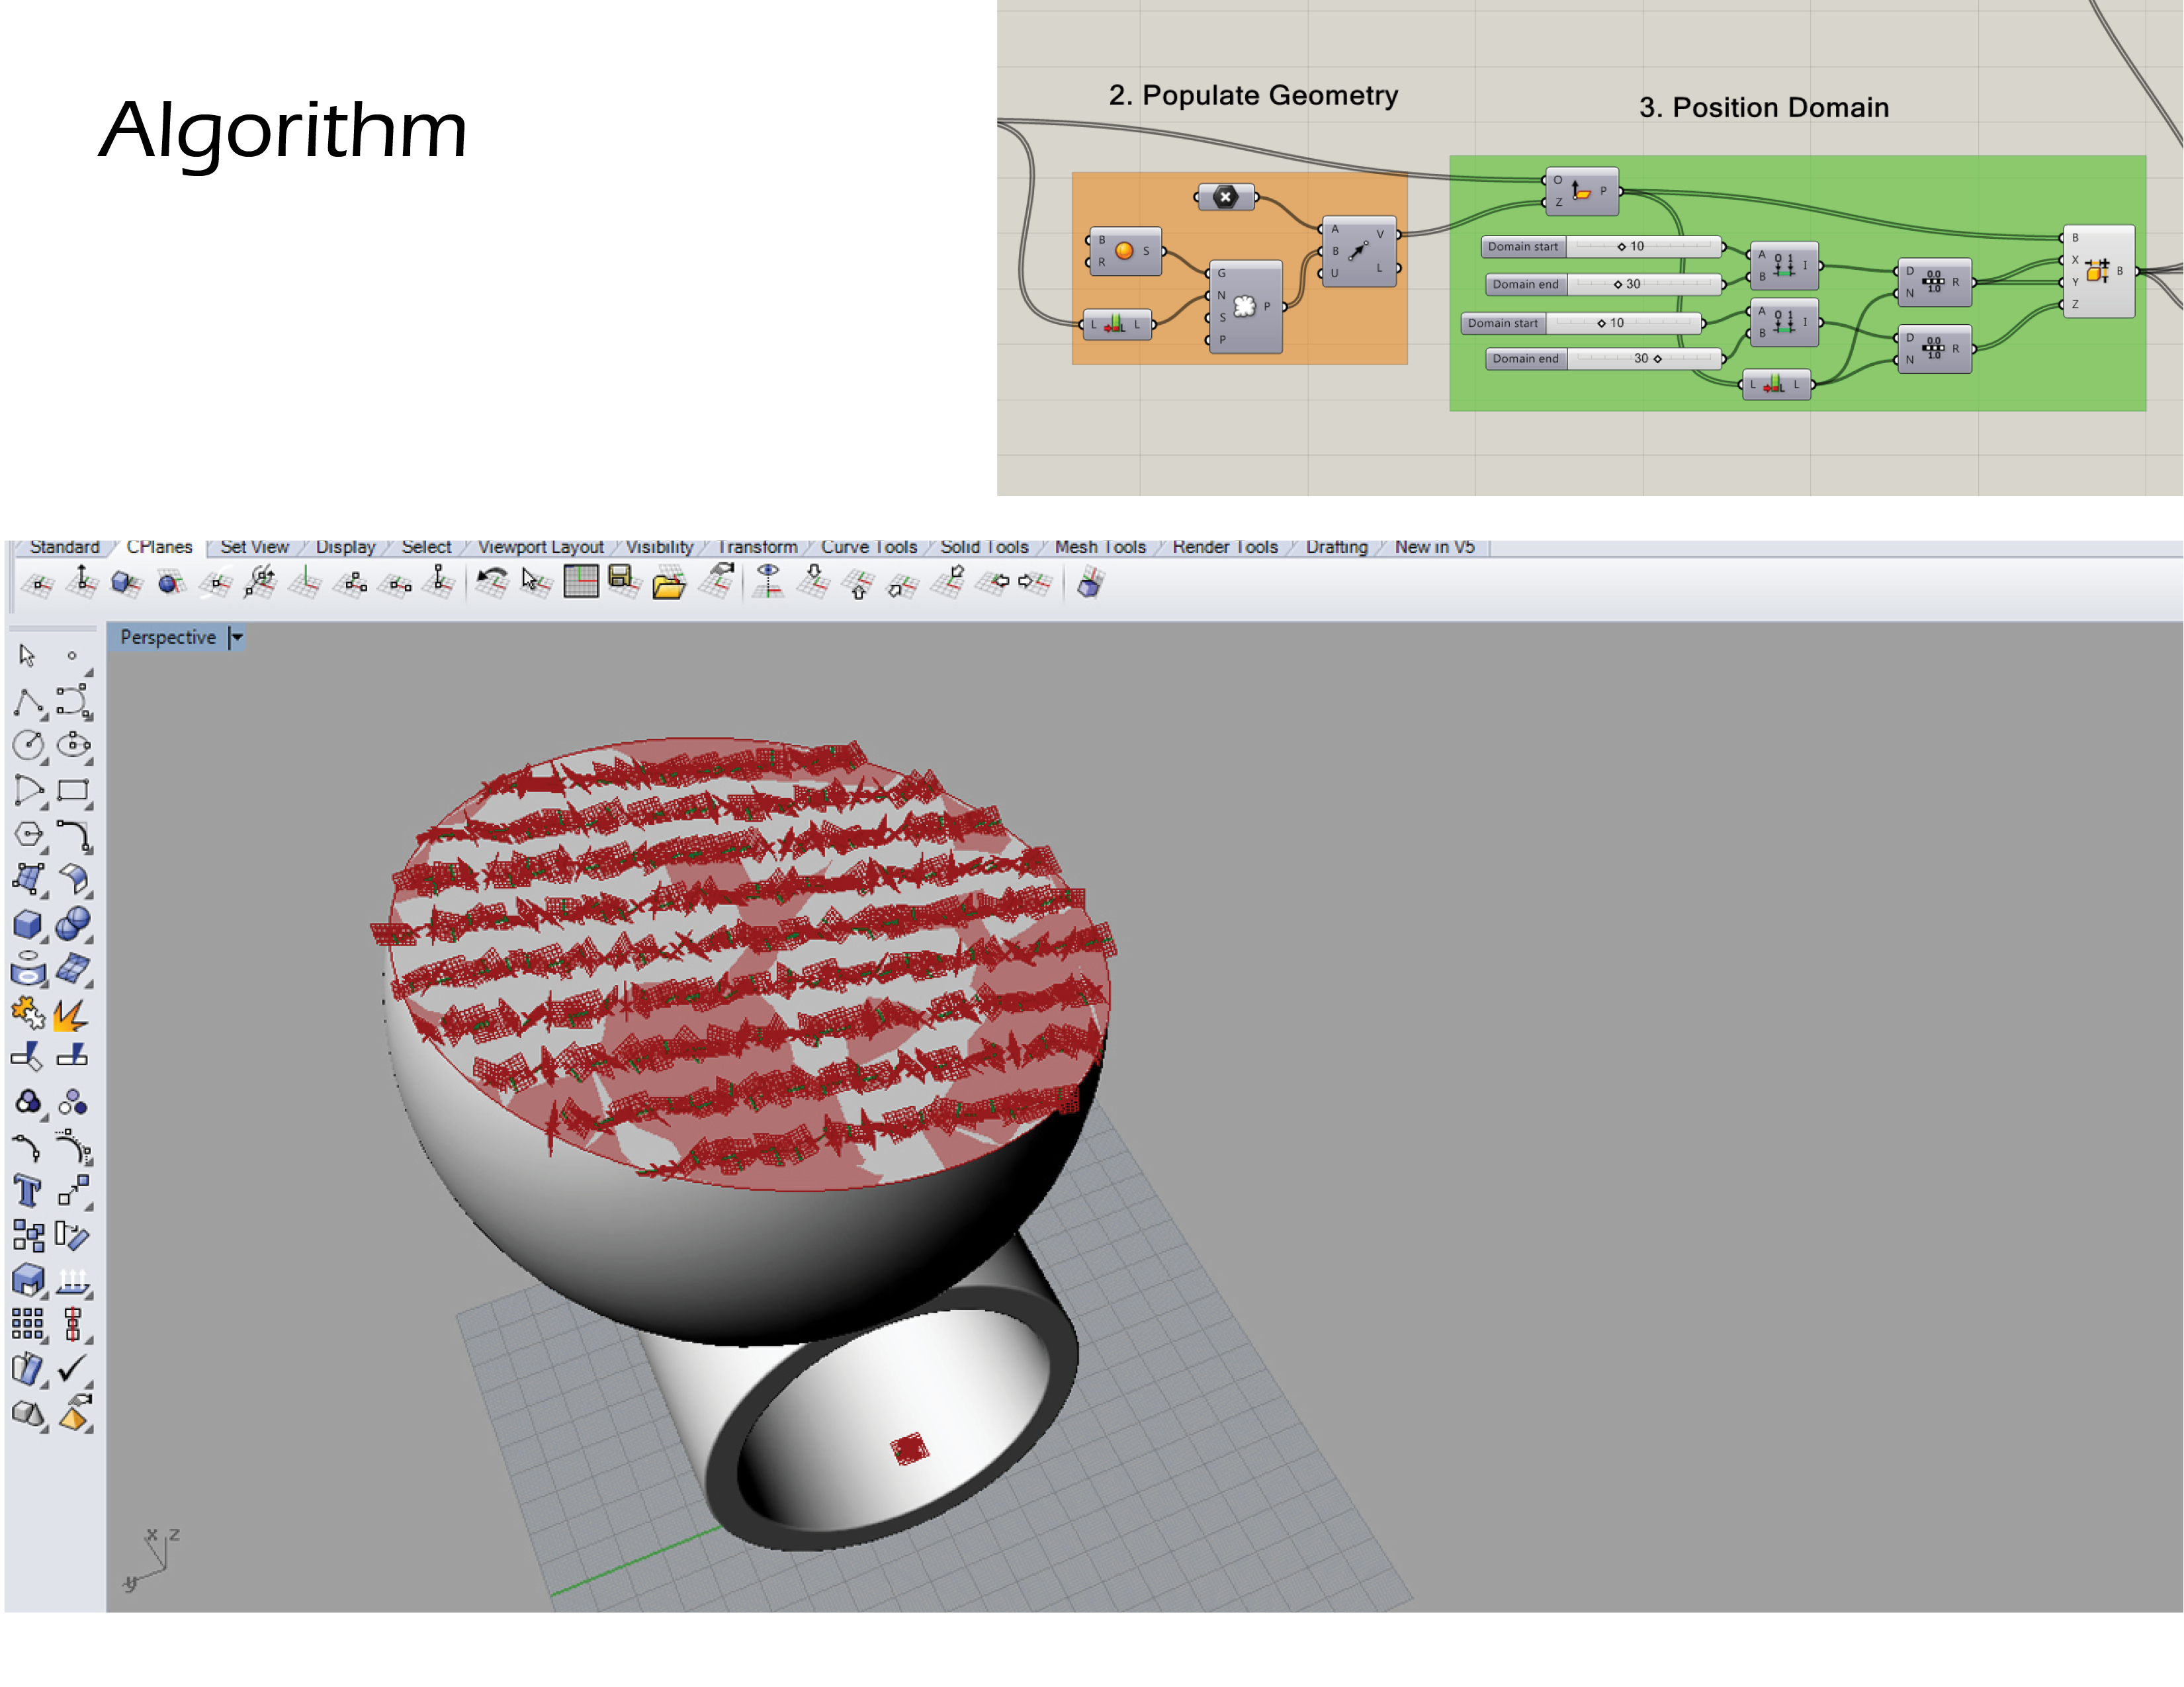
Task: Click the Box solid tool
Action: click(x=28, y=924)
